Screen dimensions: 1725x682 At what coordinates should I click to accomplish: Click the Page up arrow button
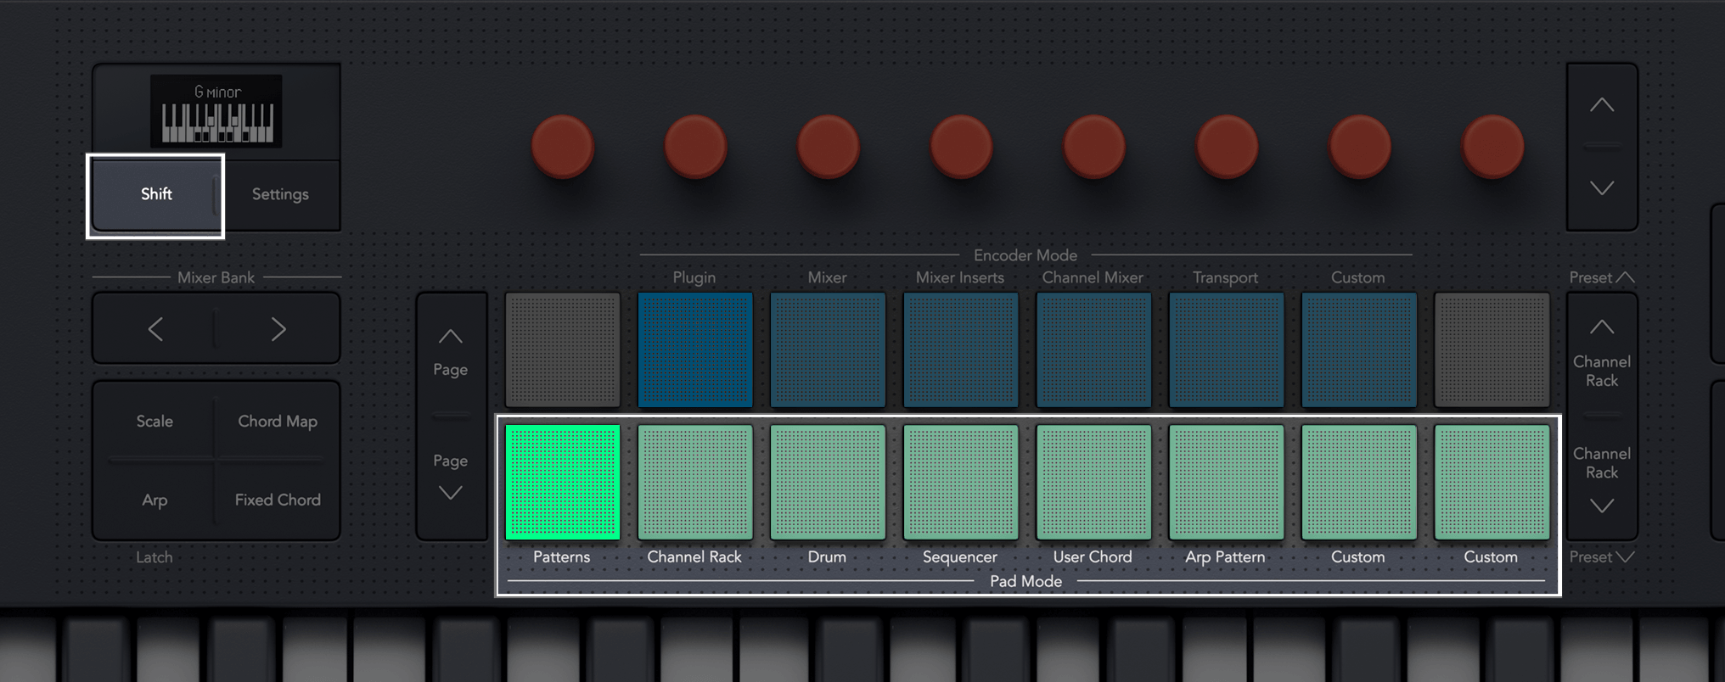[451, 352]
